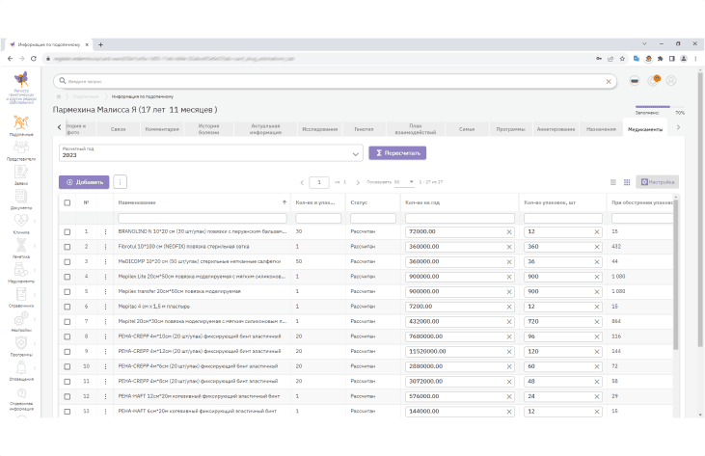Click the registry butterfly logo
This screenshot has height=456, width=705.
pyautogui.click(x=21, y=80)
